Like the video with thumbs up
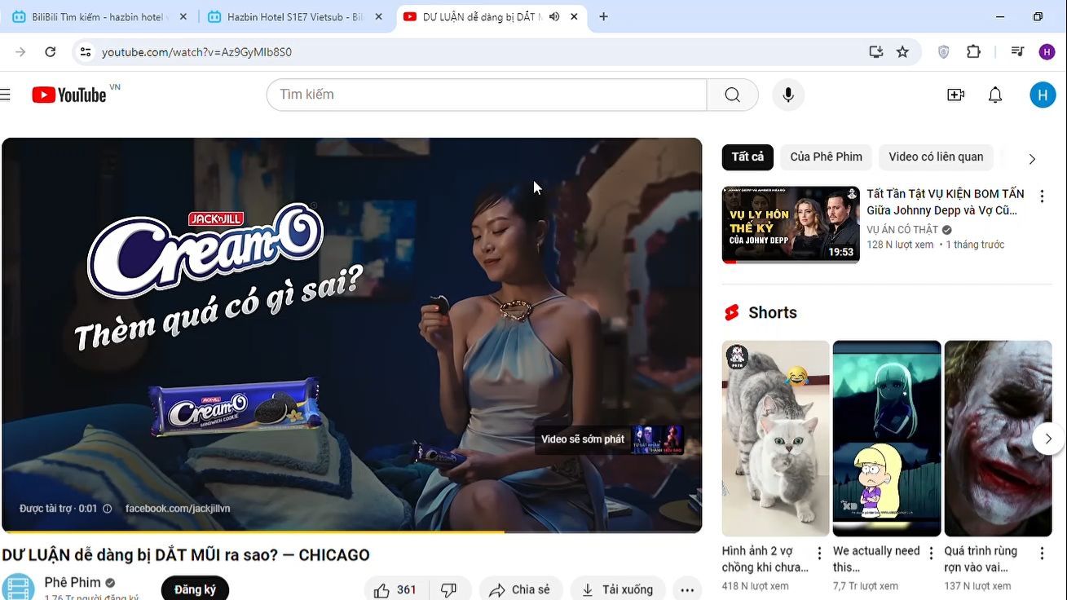The width and height of the screenshot is (1067, 600). tap(395, 589)
